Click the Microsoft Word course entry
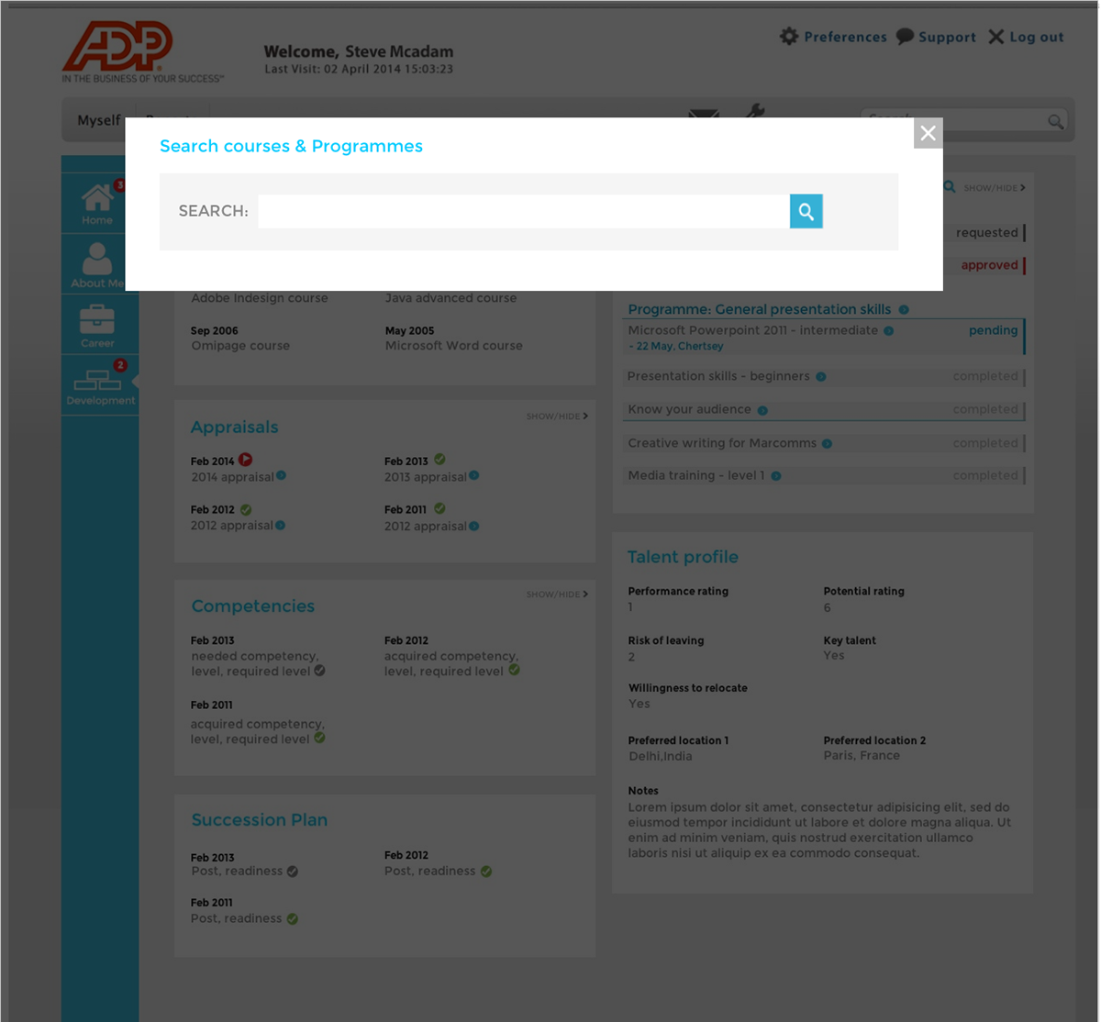1101x1022 pixels. pos(453,346)
